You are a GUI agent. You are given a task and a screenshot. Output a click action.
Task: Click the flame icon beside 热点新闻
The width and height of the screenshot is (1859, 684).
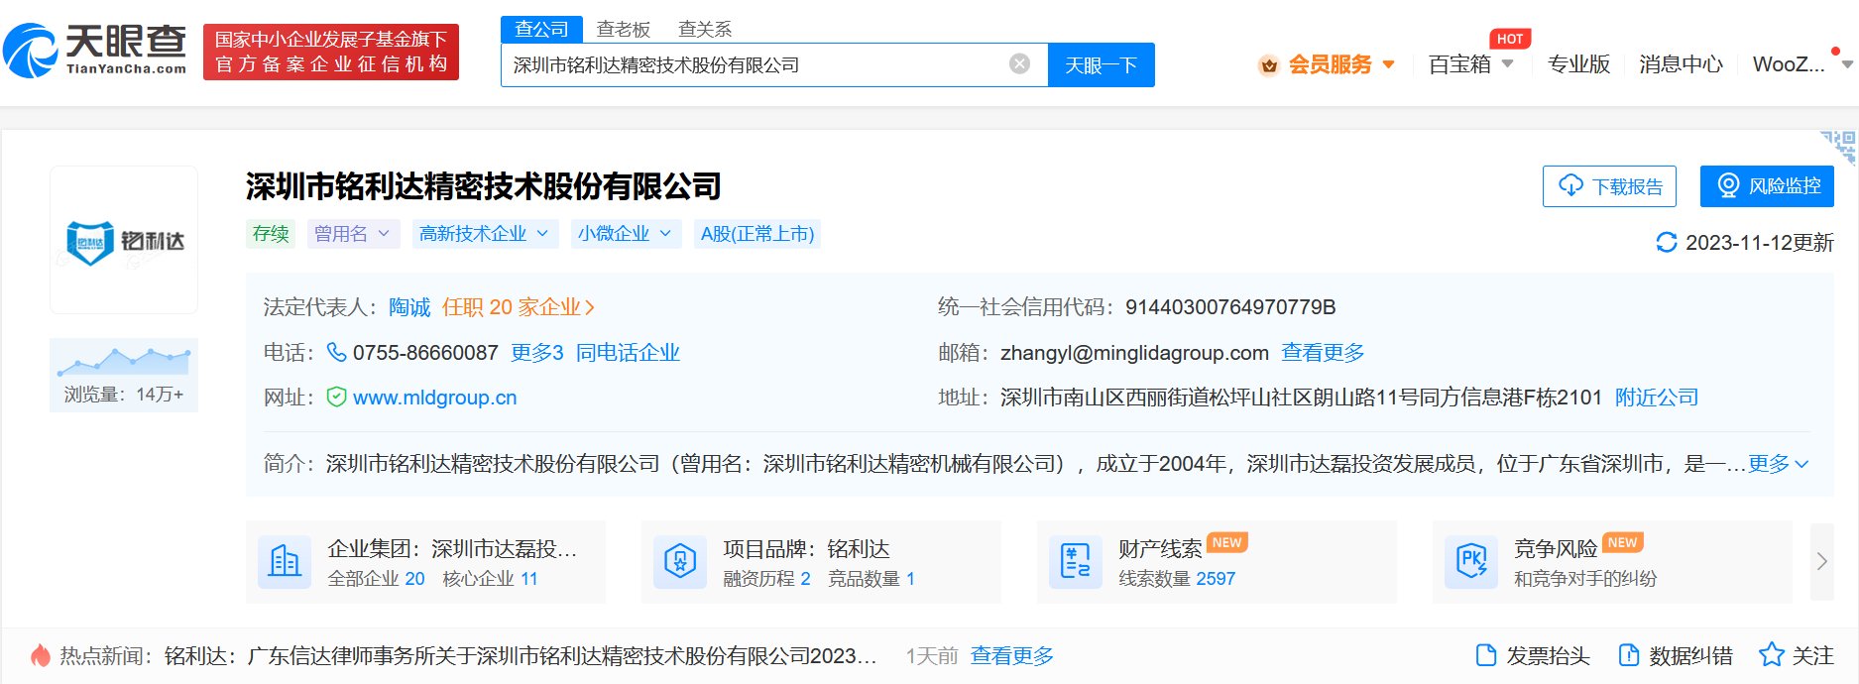tap(41, 655)
